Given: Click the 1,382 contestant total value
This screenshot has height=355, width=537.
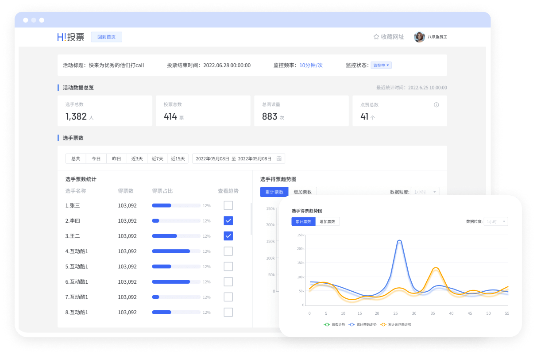Looking at the screenshot, I should [x=76, y=116].
